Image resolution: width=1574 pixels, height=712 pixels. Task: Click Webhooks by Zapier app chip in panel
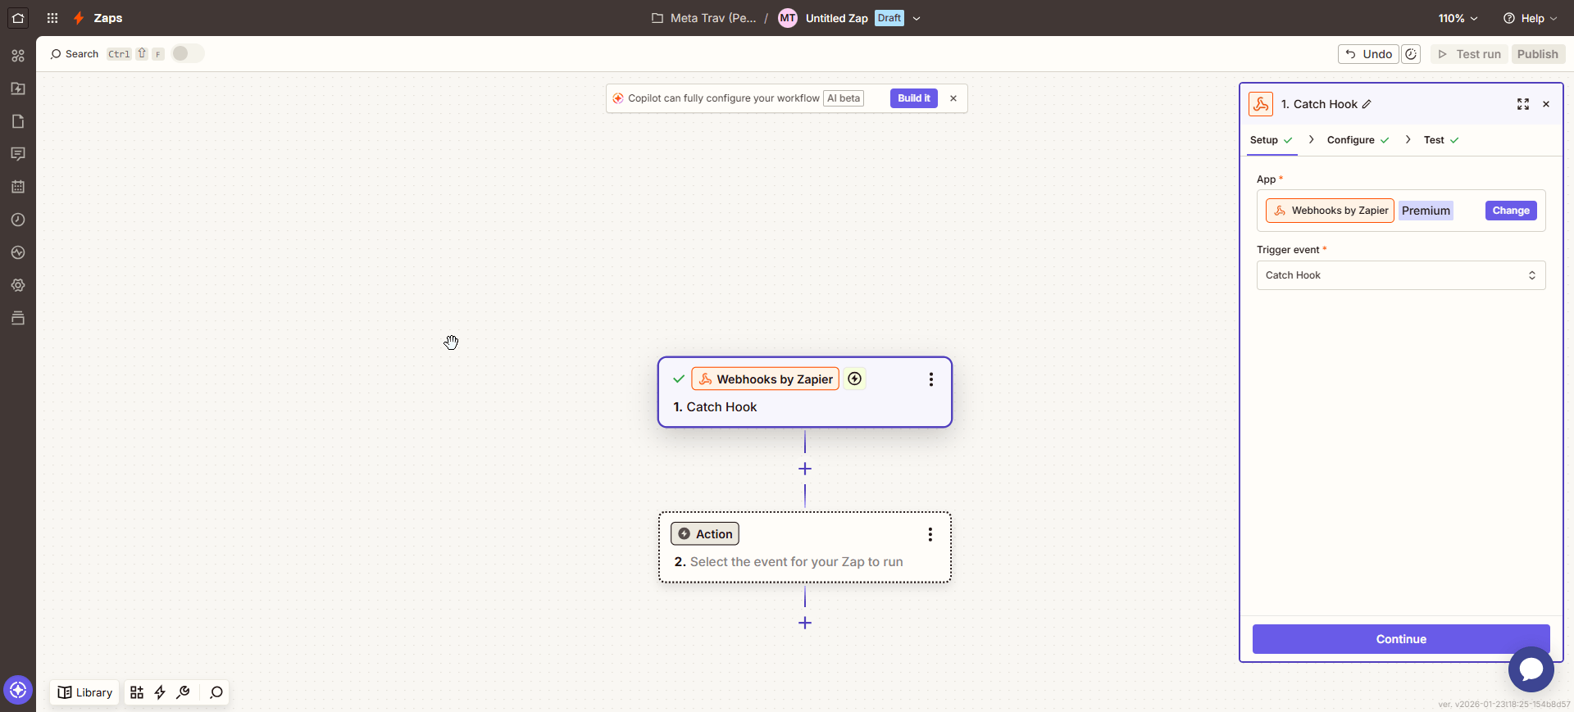[1330, 211]
